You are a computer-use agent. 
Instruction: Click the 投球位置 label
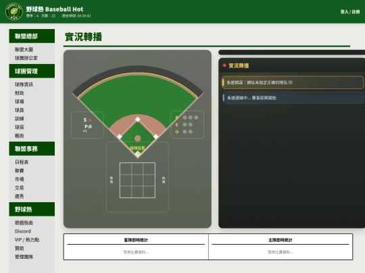(137, 148)
